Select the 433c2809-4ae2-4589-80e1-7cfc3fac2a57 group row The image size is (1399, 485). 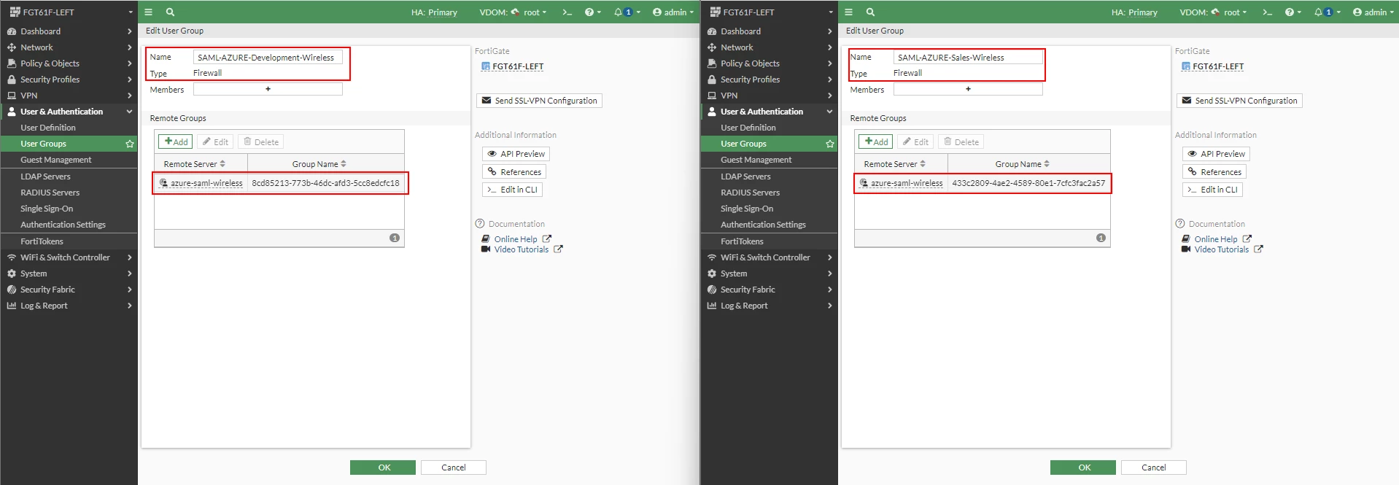983,183
